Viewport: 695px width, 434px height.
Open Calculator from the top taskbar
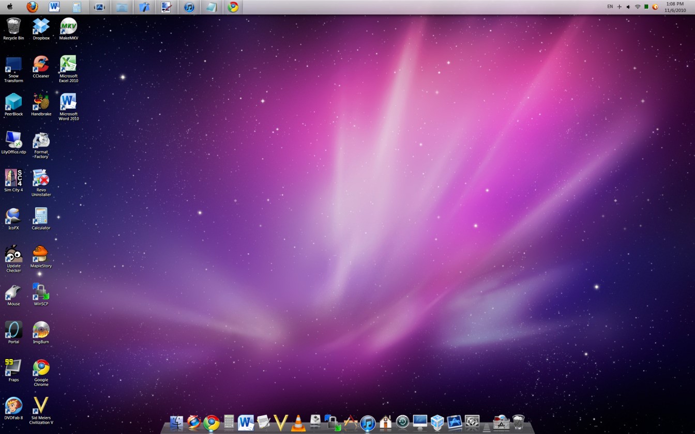click(77, 7)
